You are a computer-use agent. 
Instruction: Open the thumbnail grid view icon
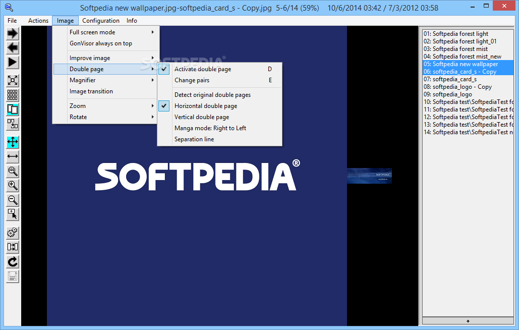tap(13, 95)
